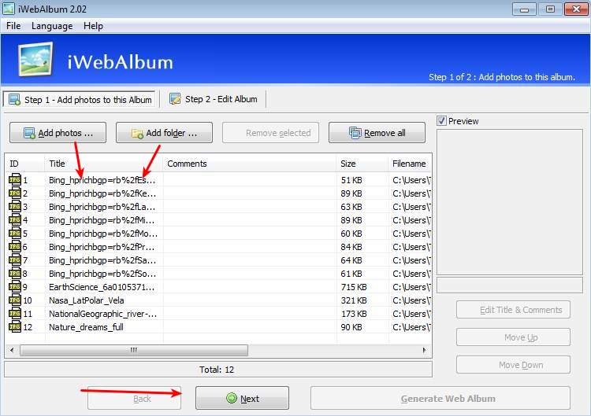Click the scrollbar left arrow
This screenshot has width=591, height=416.
[x=12, y=350]
